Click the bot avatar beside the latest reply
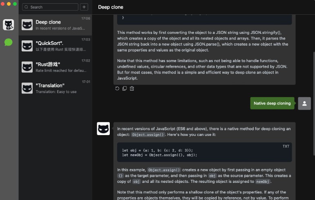 (x=103, y=129)
